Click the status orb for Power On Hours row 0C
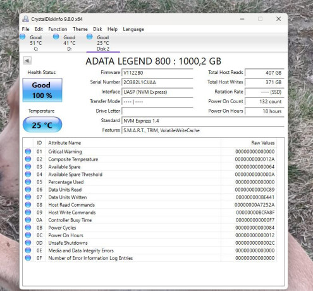This screenshot has width=313, height=291. (28, 235)
